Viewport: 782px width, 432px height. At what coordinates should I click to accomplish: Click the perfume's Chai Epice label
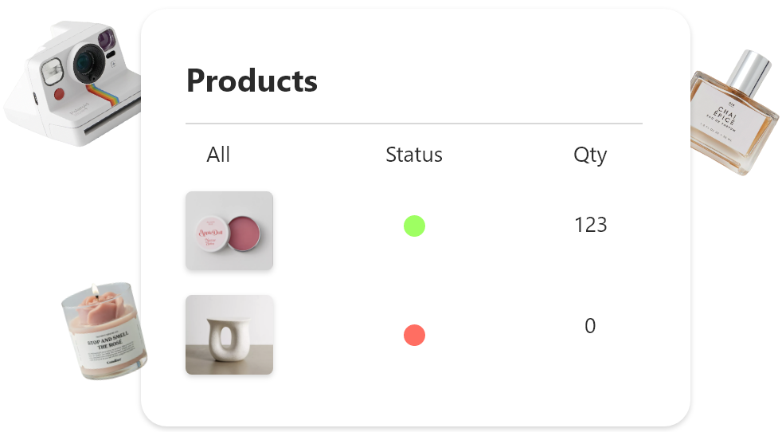pos(727,114)
